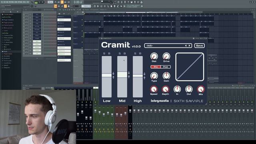Click the Drive knob
This screenshot has width=256, height=144.
(x=166, y=56)
